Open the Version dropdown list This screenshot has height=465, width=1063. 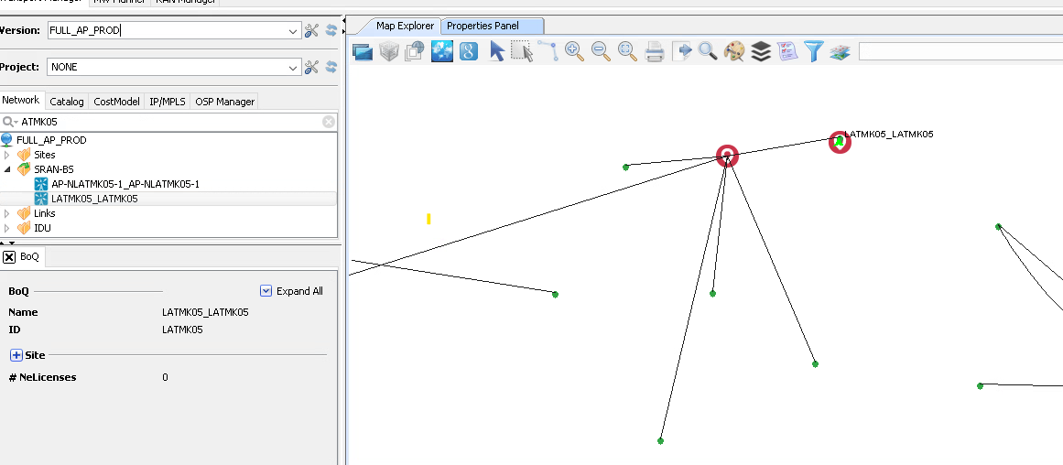293,31
